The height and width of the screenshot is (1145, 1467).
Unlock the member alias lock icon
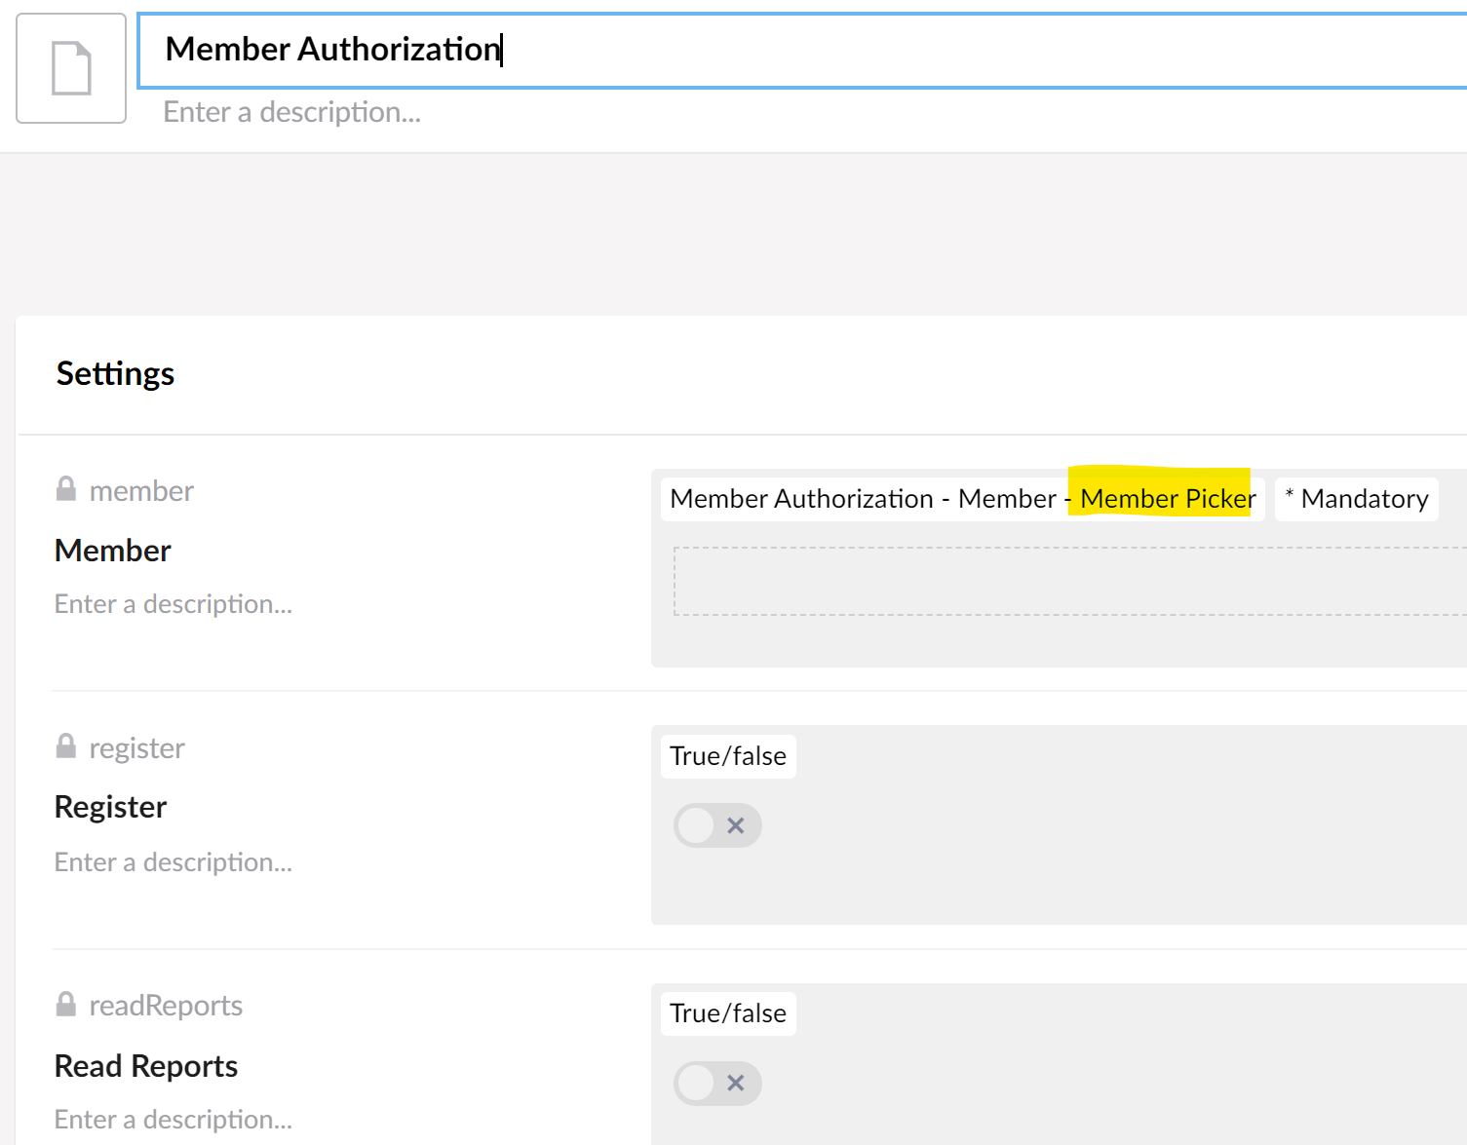pyautogui.click(x=66, y=489)
